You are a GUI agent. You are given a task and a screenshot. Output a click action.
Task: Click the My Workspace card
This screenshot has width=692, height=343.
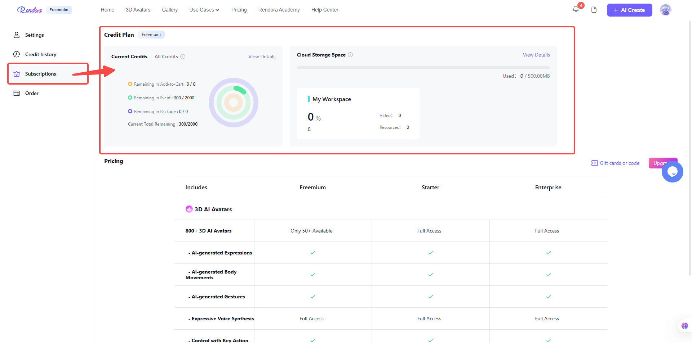tap(358, 113)
